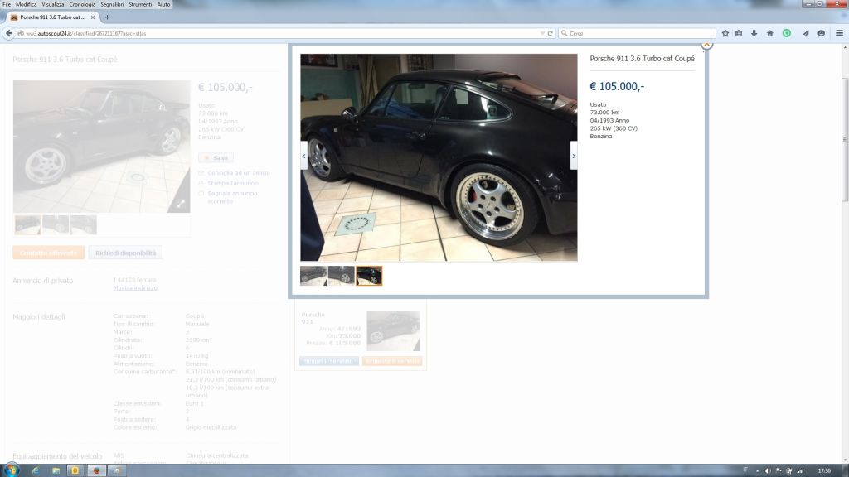Click the '04/1993 Anno' text in gallery
The height and width of the screenshot is (477, 849).
click(609, 121)
